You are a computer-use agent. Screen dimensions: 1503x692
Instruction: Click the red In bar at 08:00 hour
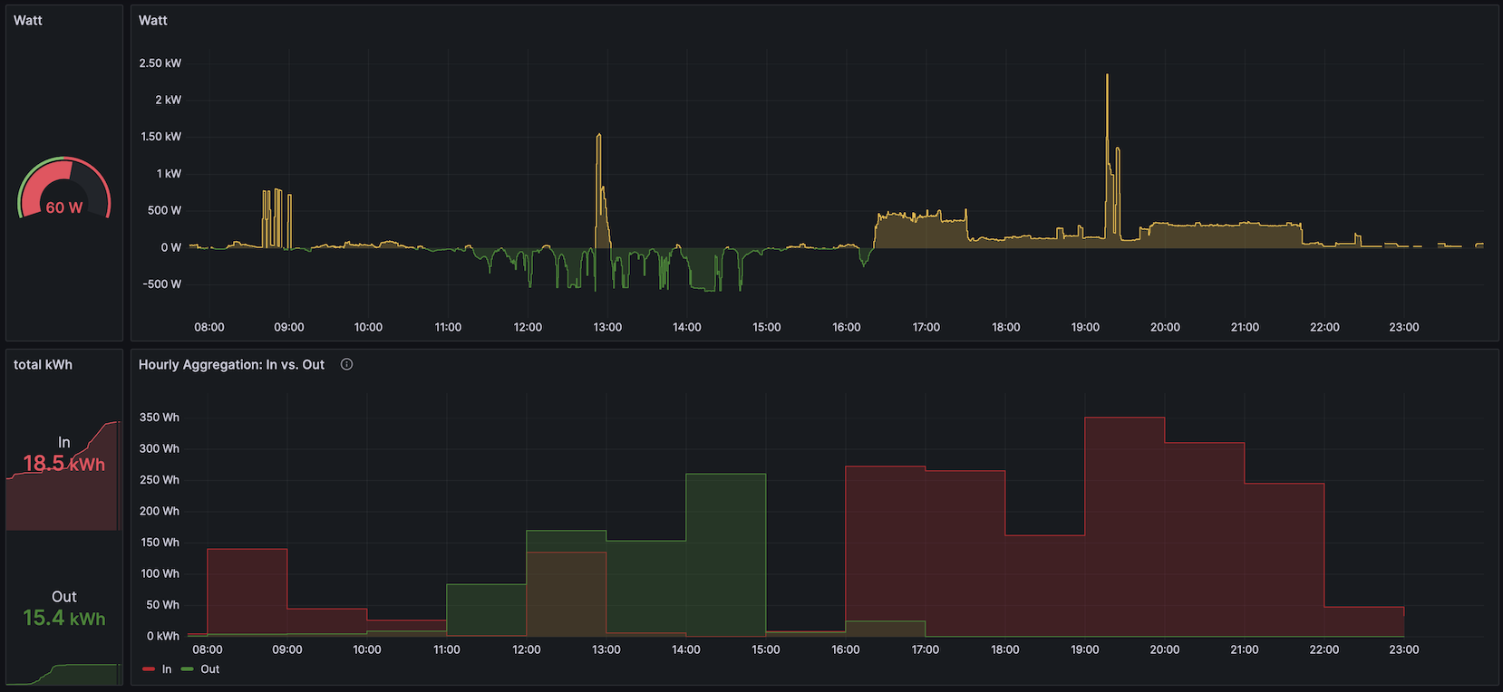(x=247, y=592)
